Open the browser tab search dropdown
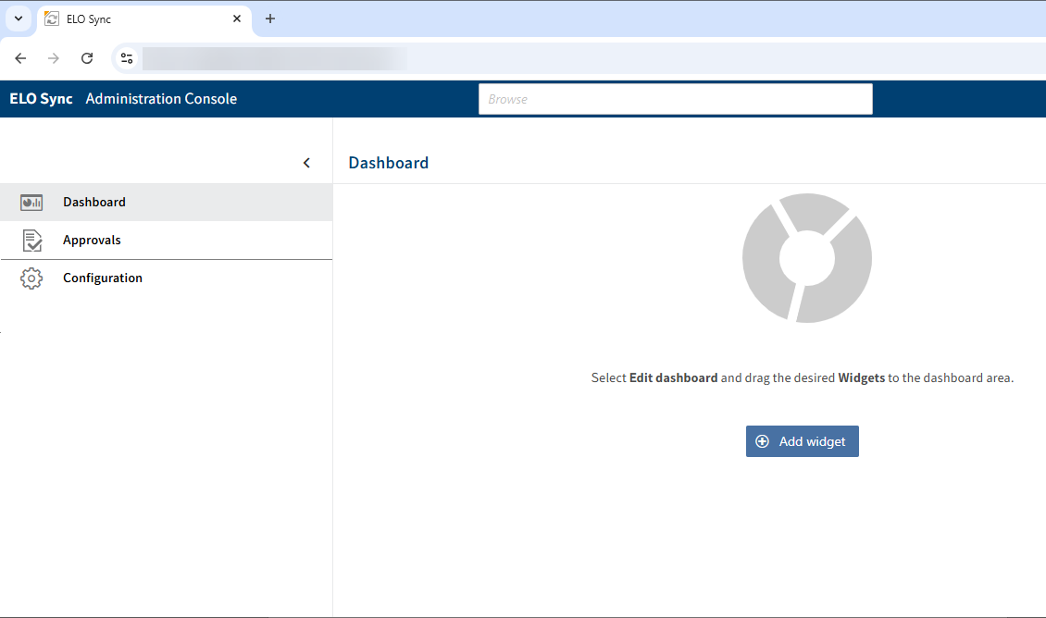Screen dimensions: 1046x618 19,19
